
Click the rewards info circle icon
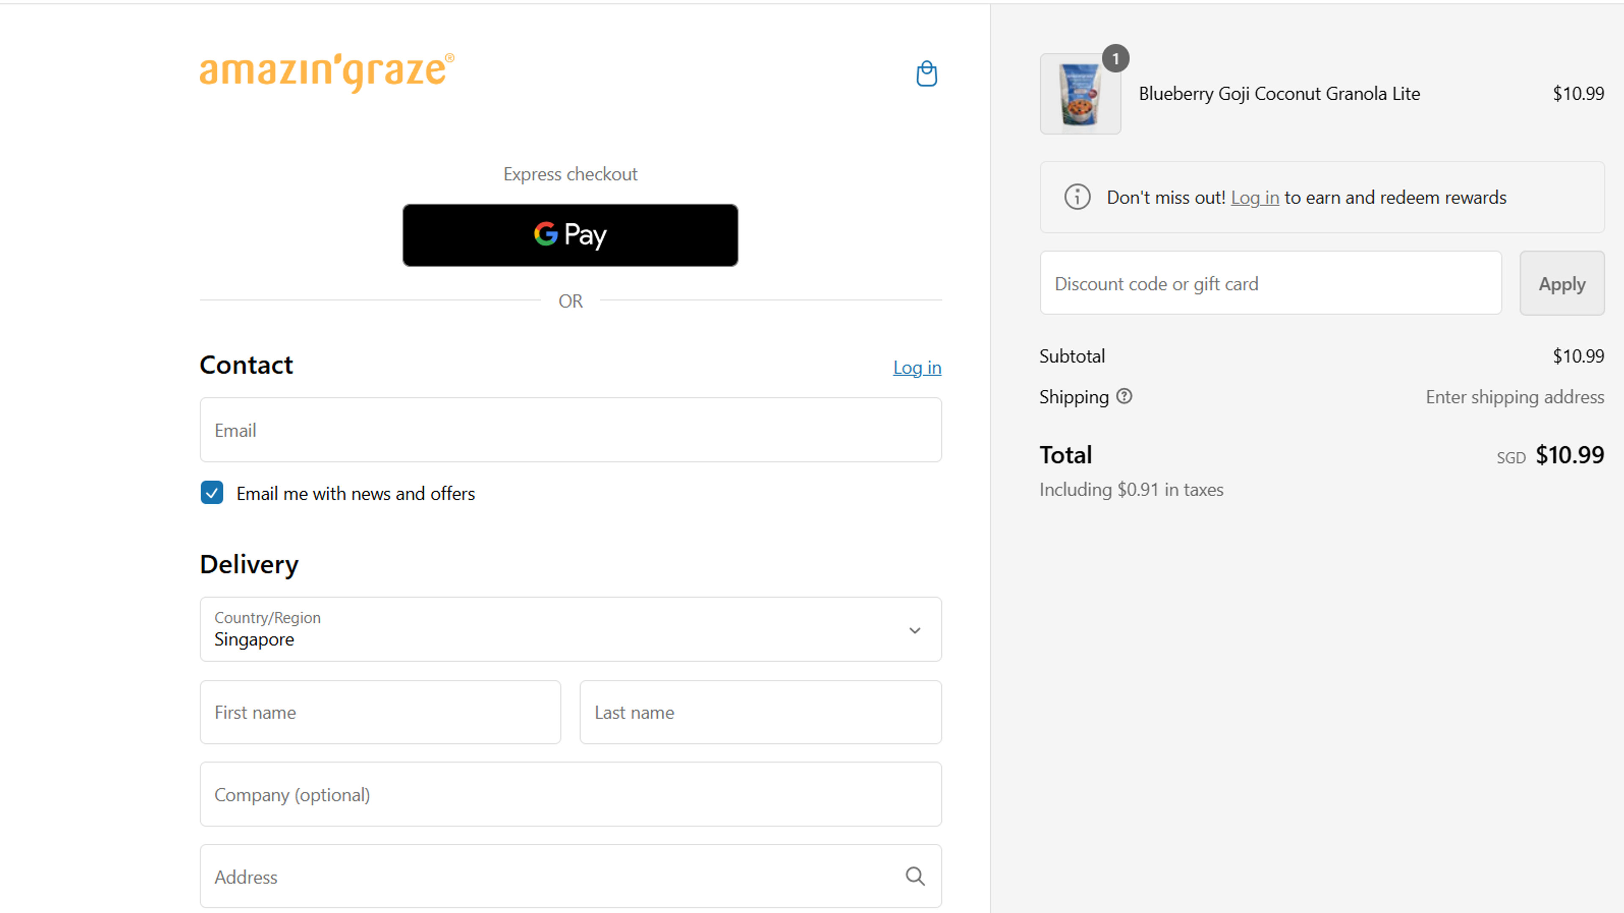point(1077,197)
